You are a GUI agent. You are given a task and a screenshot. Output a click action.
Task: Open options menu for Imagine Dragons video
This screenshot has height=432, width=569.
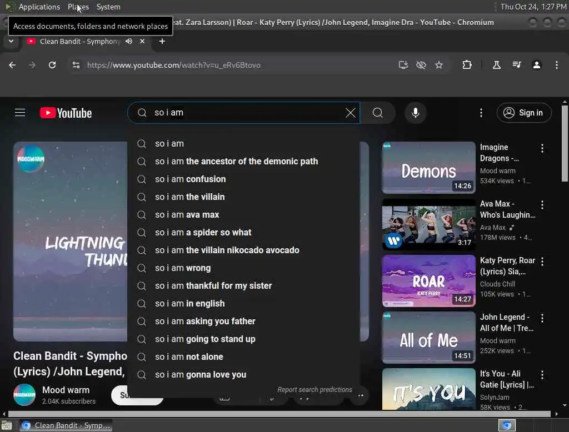coord(542,148)
